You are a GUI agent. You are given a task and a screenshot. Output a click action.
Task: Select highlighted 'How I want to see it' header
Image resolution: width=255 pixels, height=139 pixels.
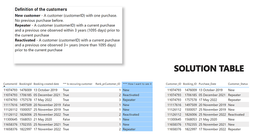pos(137,84)
